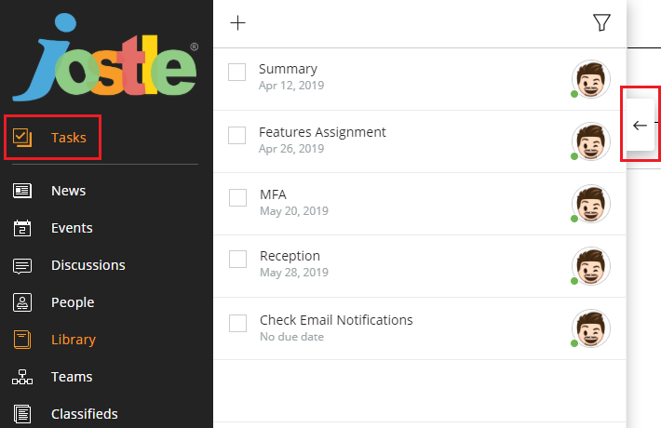Click the News sidebar icon
Image resolution: width=661 pixels, height=428 pixels.
click(22, 191)
